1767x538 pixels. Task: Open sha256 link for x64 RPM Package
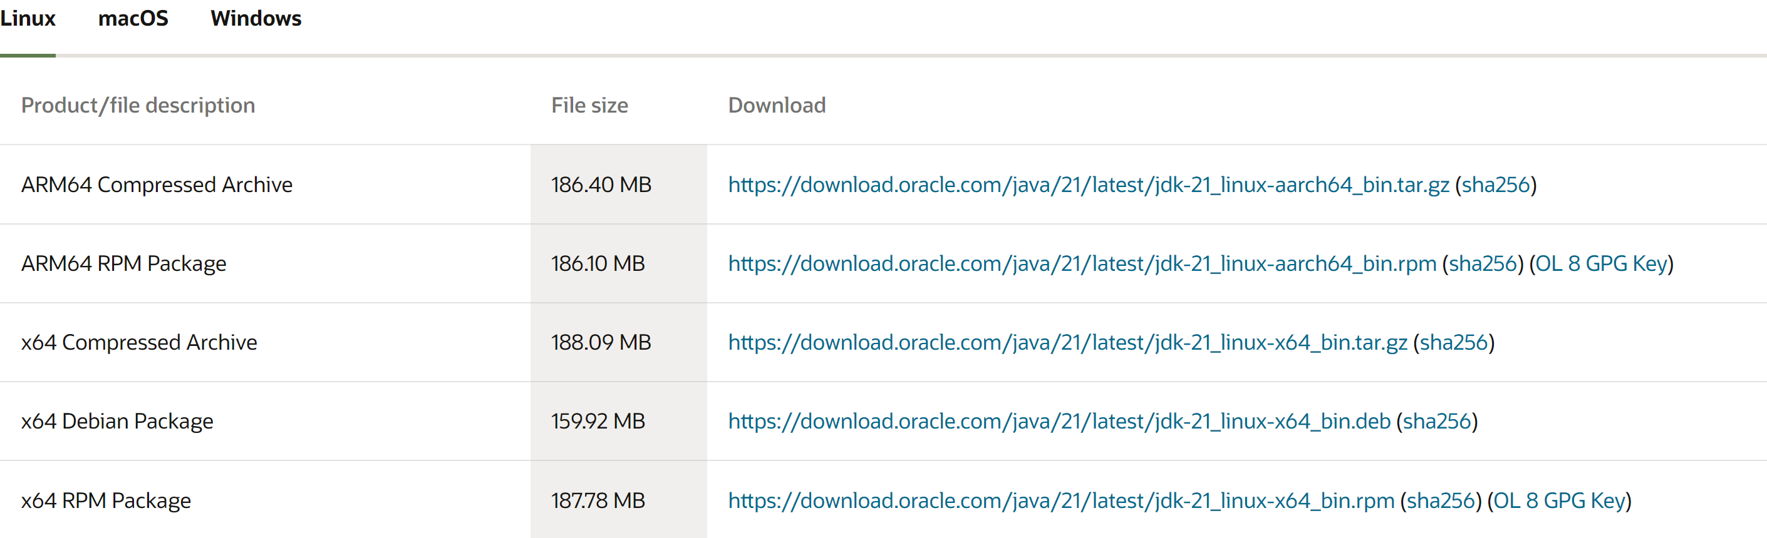(1441, 501)
